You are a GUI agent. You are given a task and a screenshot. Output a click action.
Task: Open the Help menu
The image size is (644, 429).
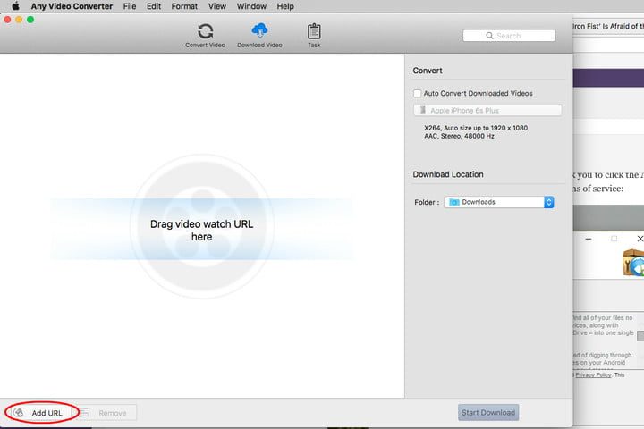(x=285, y=6)
